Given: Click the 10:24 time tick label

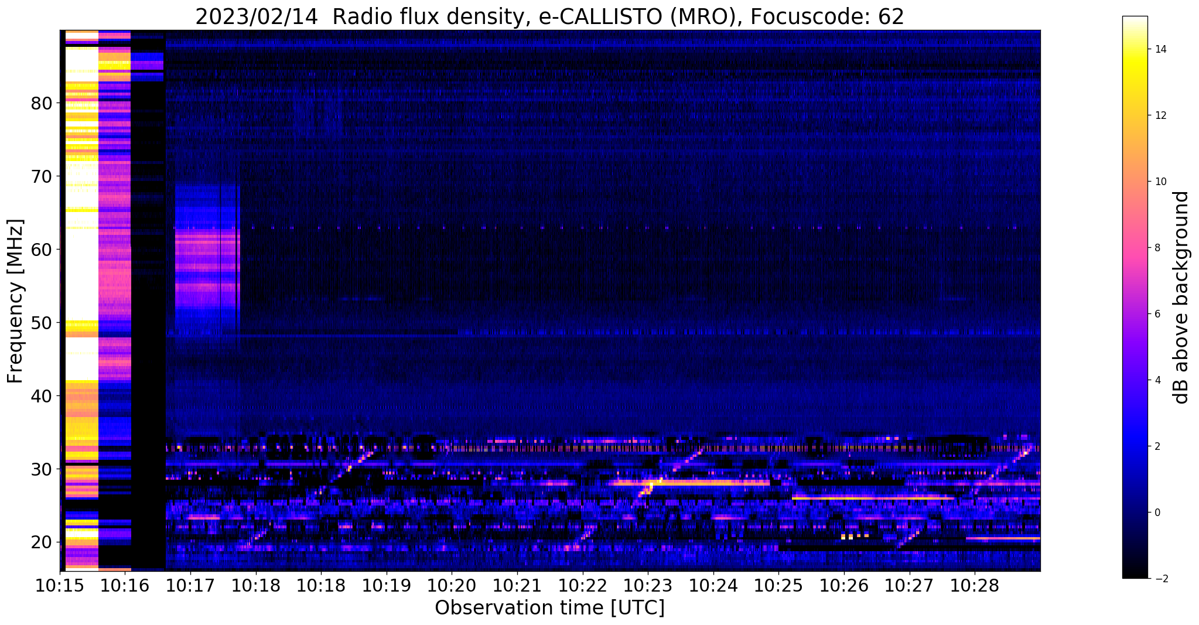Looking at the screenshot, I should point(713,586).
